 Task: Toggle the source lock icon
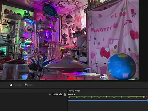[65, 94]
